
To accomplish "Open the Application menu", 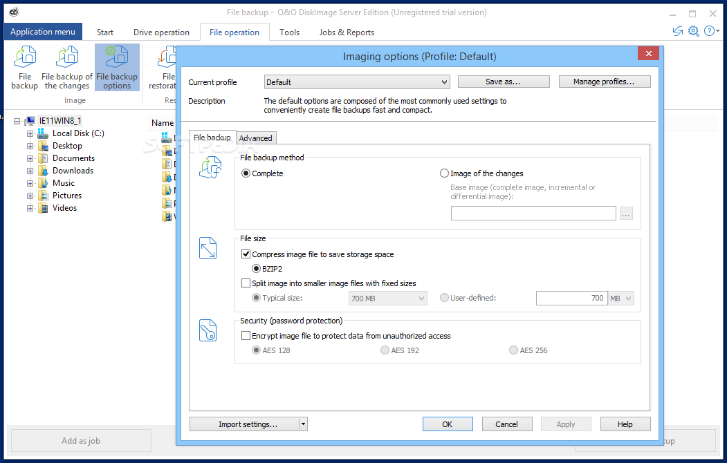I will (x=43, y=32).
